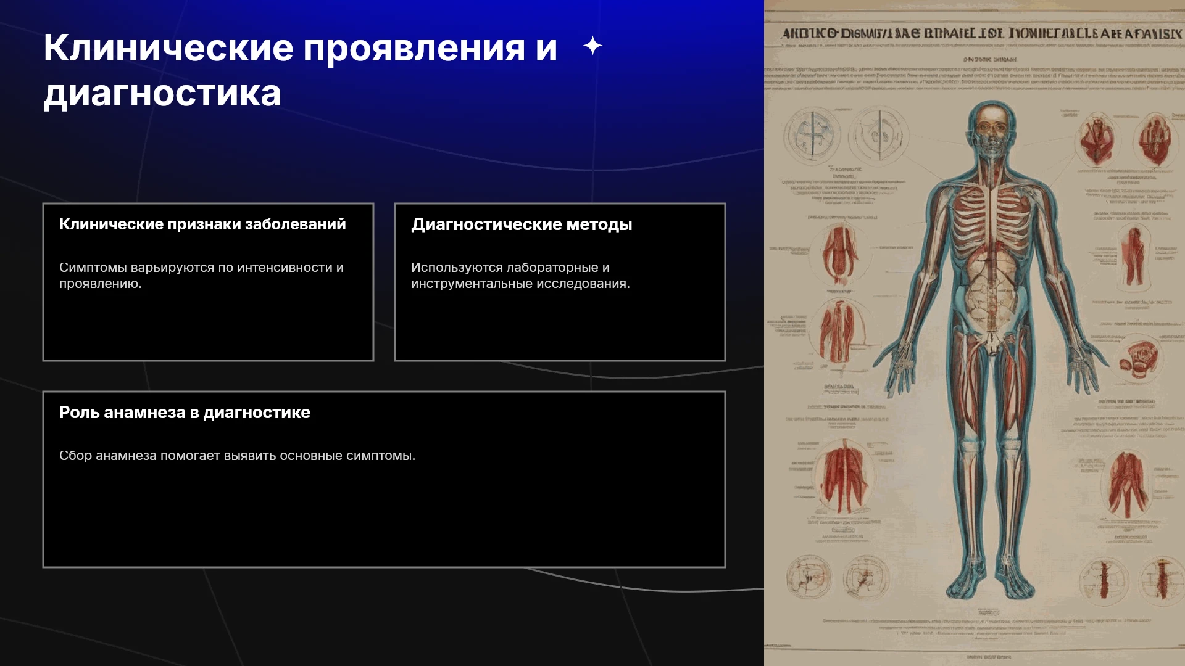Select the 'Диагностические методы' card heading
The image size is (1185, 666).
[522, 224]
